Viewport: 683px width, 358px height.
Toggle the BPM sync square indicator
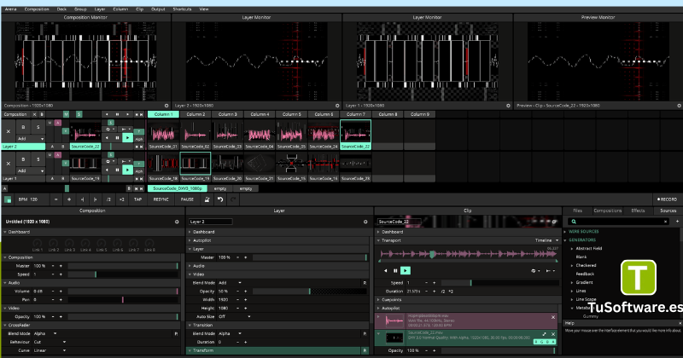click(8, 199)
